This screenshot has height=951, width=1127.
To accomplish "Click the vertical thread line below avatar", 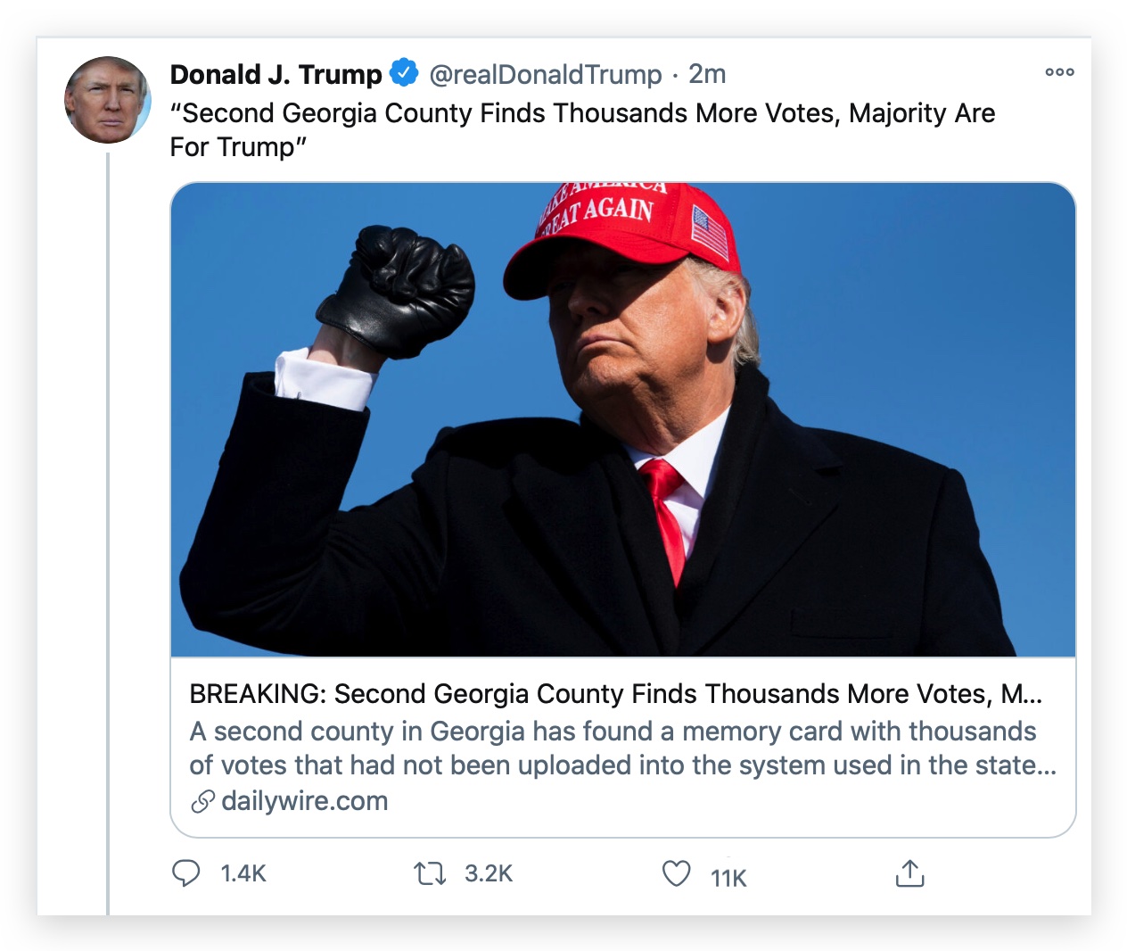I will point(108,535).
